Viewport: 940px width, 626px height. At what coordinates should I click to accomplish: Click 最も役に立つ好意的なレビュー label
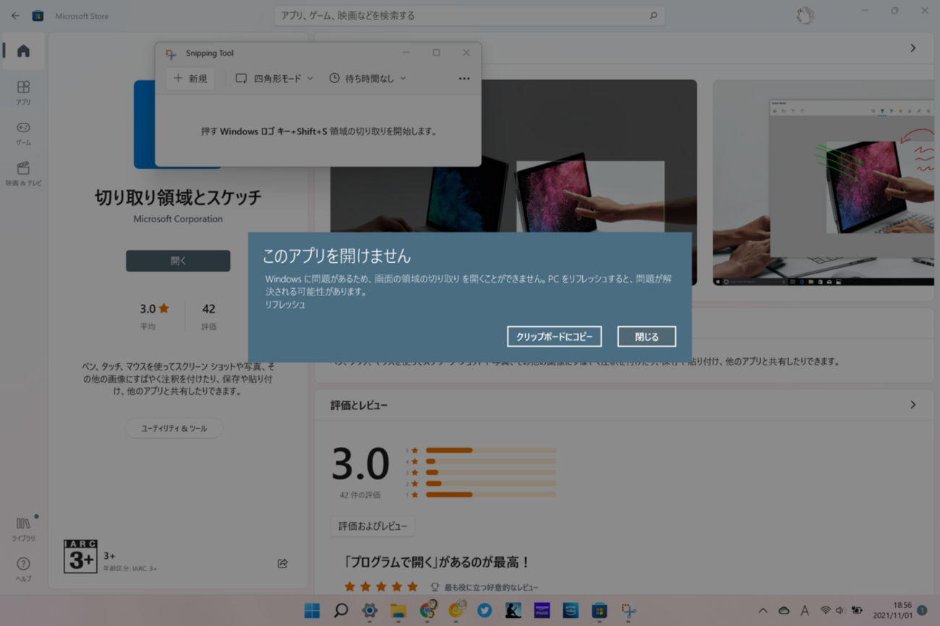point(491,588)
